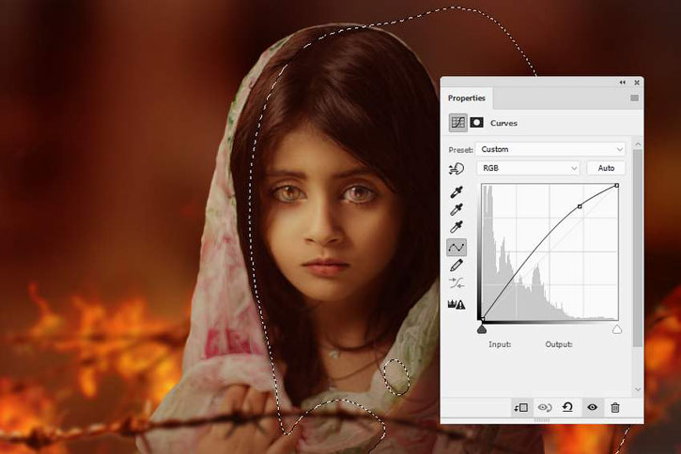Click the smooth curve values icon
Viewport: 681px width, 454px height.
click(457, 283)
